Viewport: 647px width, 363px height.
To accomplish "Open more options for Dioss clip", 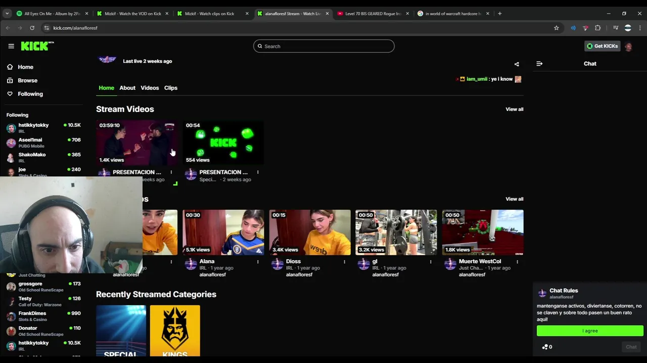I will (344, 262).
